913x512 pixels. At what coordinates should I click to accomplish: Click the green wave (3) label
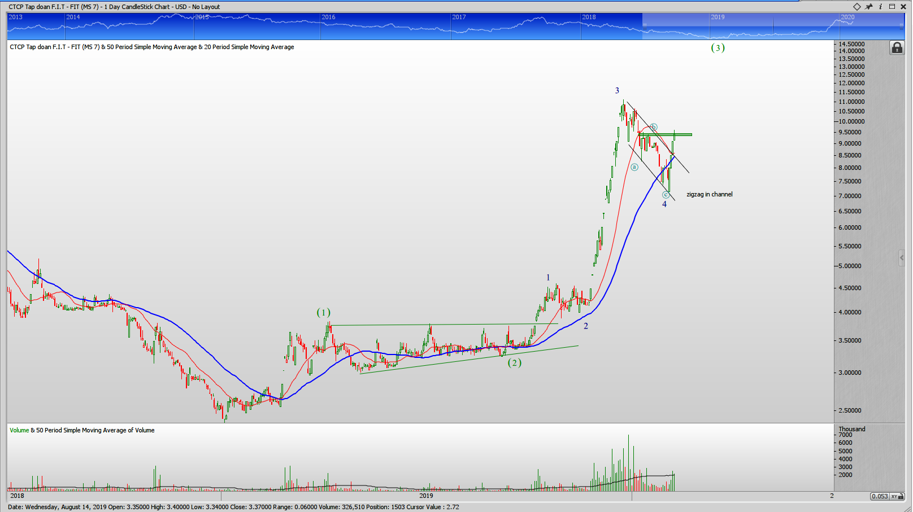click(x=718, y=48)
